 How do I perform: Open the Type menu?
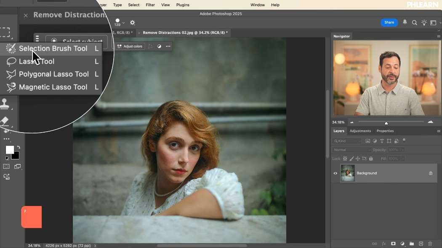click(x=117, y=5)
